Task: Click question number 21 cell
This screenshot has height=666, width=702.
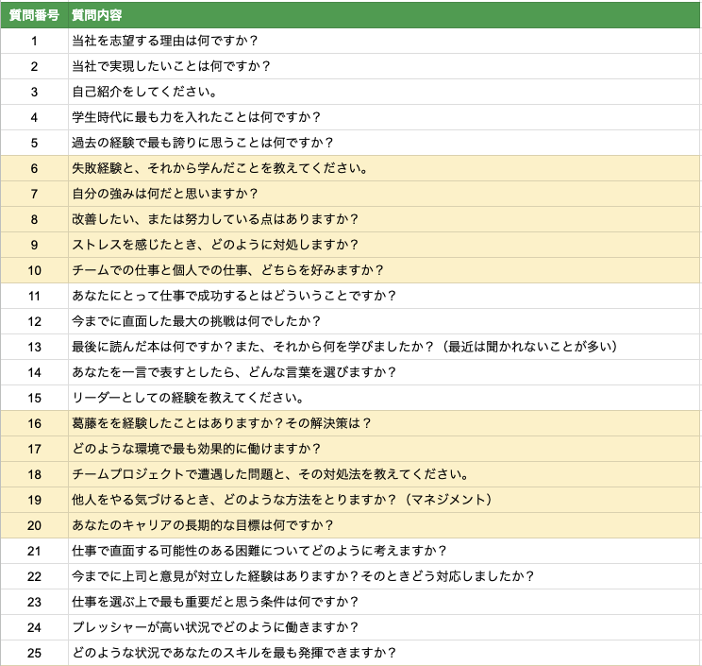Action: [35, 551]
